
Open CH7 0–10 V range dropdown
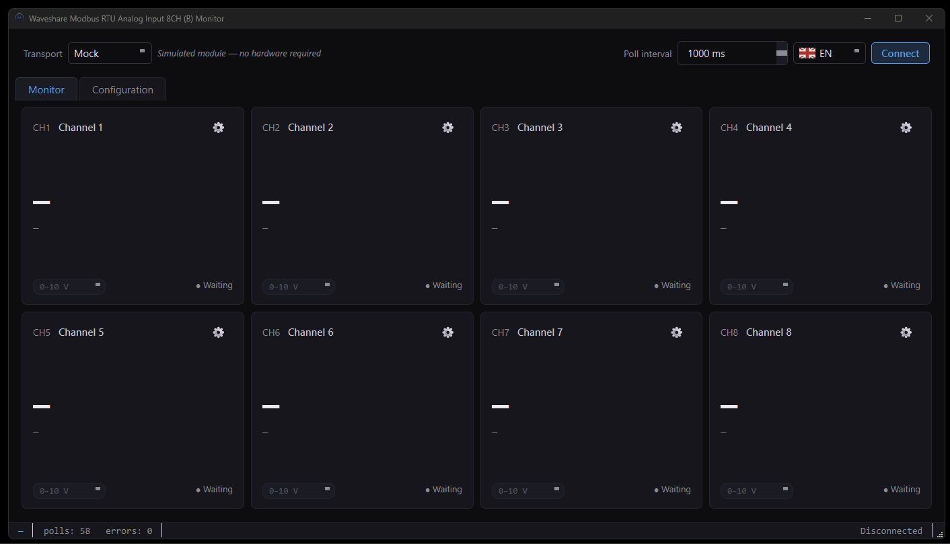click(x=528, y=491)
